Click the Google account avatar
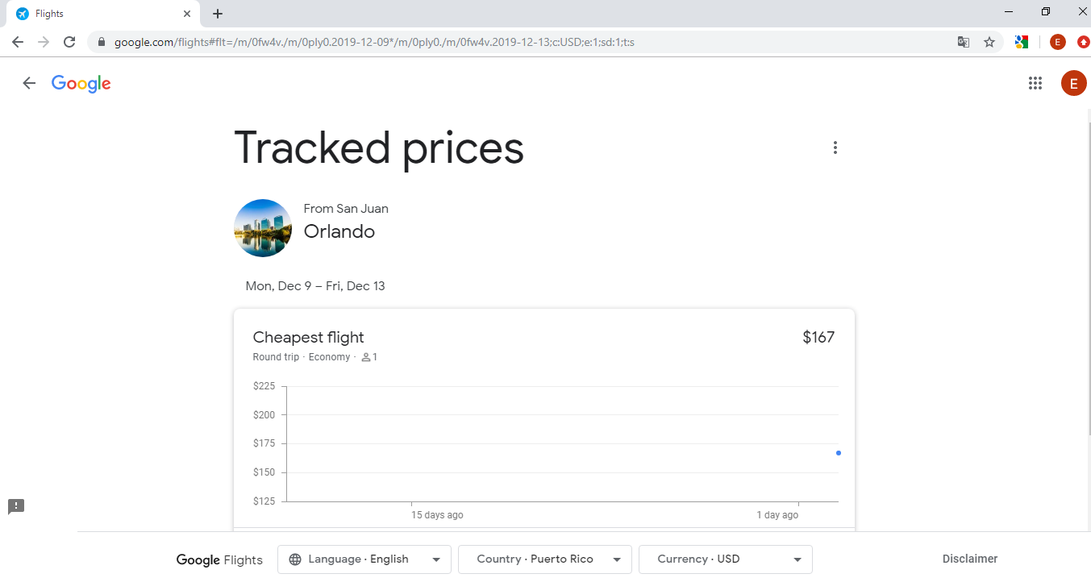The width and height of the screenshot is (1091, 578). pos(1073,83)
